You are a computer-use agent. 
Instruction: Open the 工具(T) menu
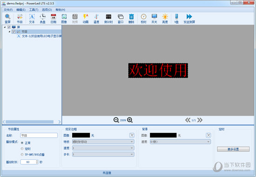tap(34, 10)
